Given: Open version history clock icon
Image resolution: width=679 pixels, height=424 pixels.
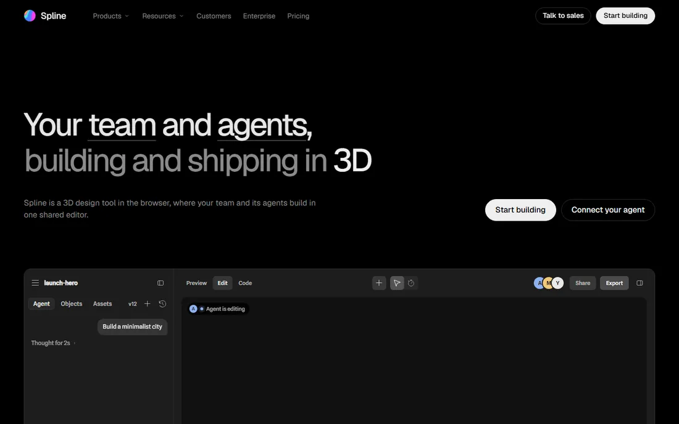Looking at the screenshot, I should pyautogui.click(x=162, y=304).
